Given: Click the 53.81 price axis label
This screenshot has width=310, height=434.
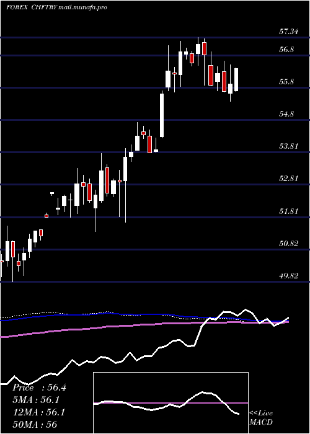Looking at the screenshot, I should tap(288, 146).
